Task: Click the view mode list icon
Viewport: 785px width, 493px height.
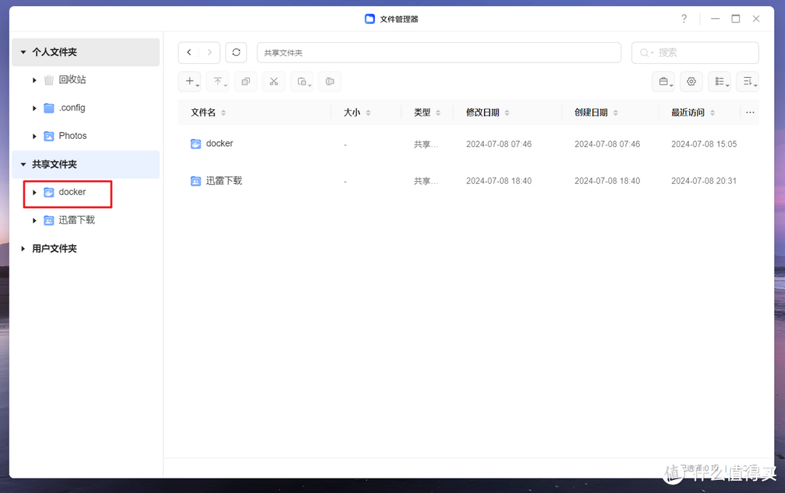Action: 720,81
